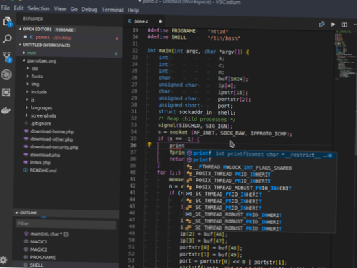
Task: Click the signal(SIGCHLD, SIG_IGN) code line
Action: coord(195,126)
